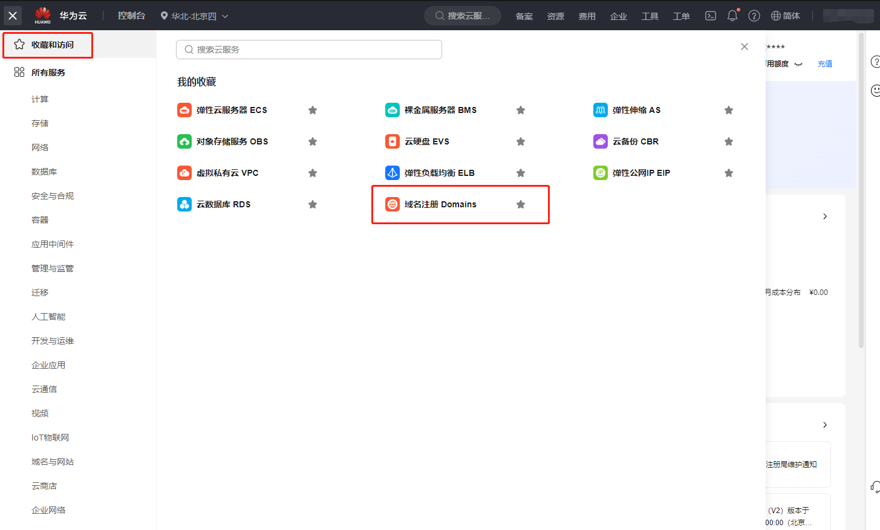The image size is (880, 530).
Task: Open the 备案 header link
Action: (x=524, y=16)
